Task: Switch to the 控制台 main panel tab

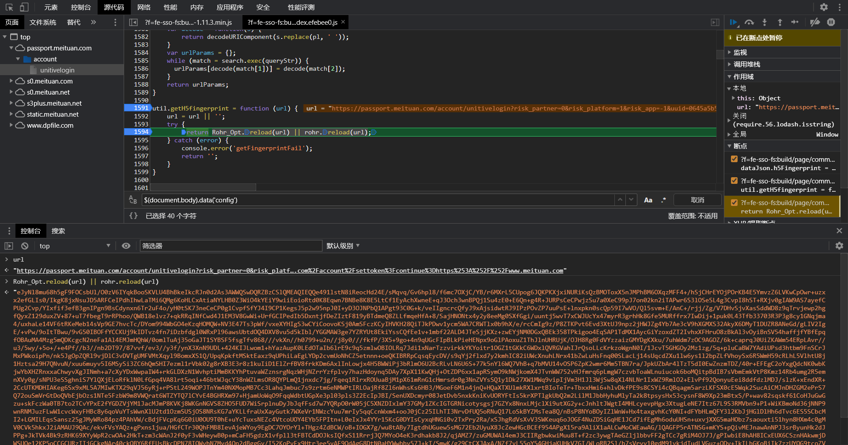Action: tap(81, 7)
